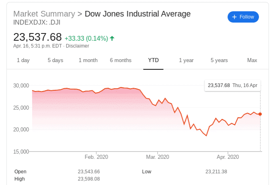Click the blue Follow button
279x185 pixels.
[x=243, y=17]
